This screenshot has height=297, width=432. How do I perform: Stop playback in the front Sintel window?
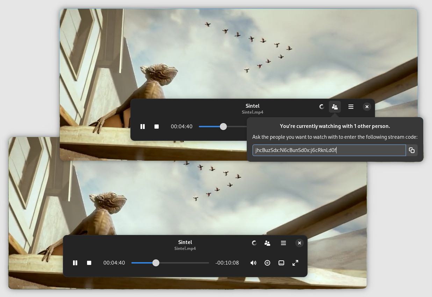89,263
